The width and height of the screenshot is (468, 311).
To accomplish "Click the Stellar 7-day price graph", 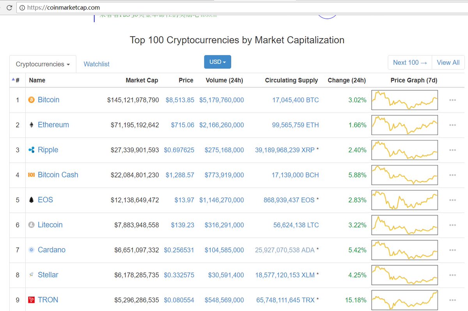I will [404, 275].
